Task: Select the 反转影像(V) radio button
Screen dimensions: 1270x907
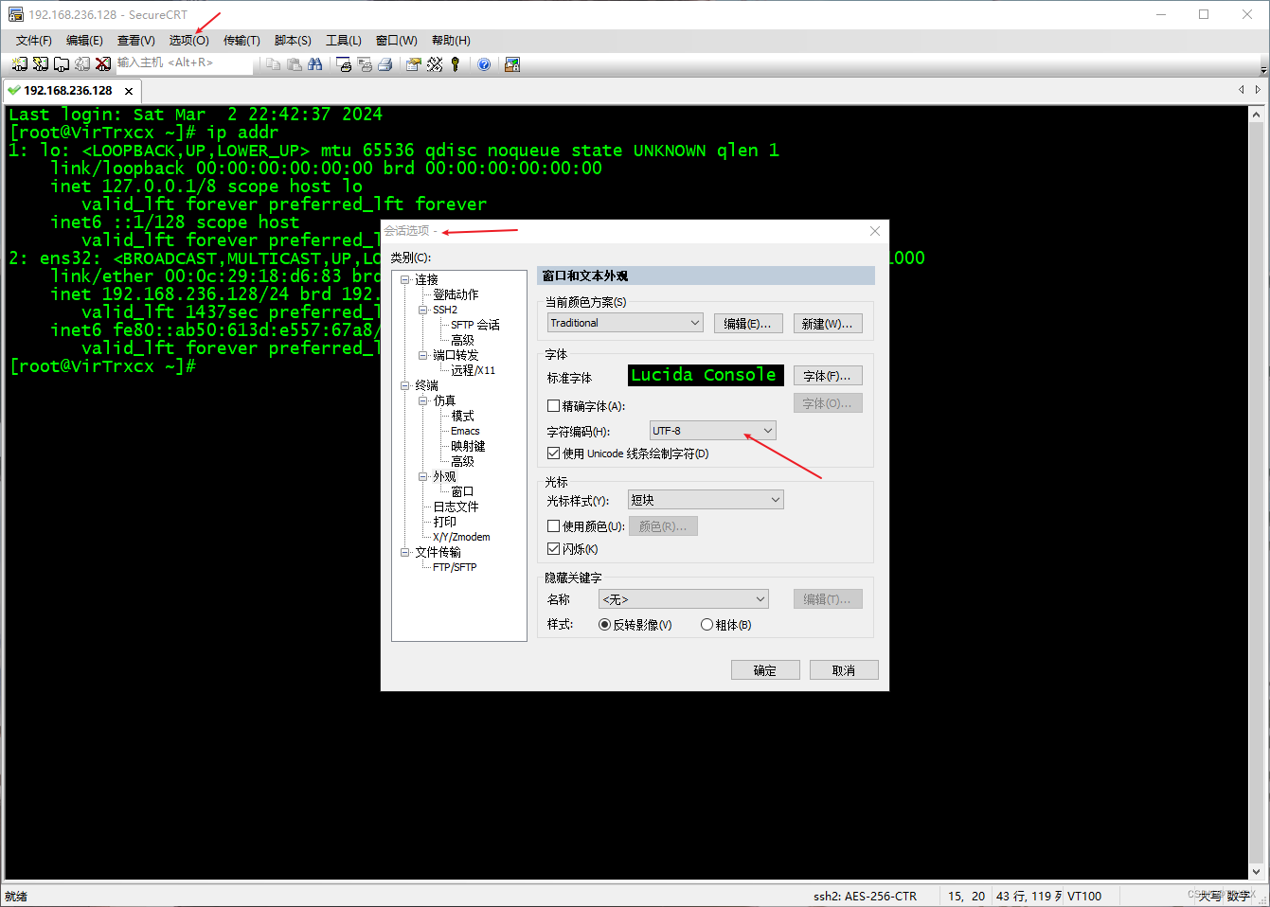Action: [x=604, y=625]
